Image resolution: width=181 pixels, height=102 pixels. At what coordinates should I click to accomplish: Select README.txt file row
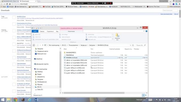point(105,55)
